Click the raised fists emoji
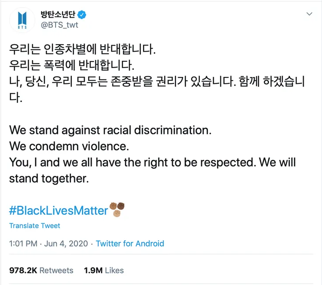This screenshot has height=285, width=322. click(x=117, y=209)
